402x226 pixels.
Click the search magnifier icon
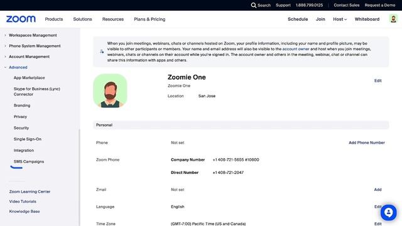pyautogui.click(x=253, y=5)
